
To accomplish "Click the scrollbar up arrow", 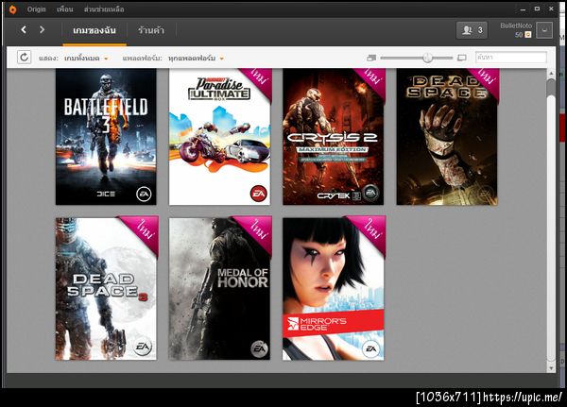I will (551, 73).
